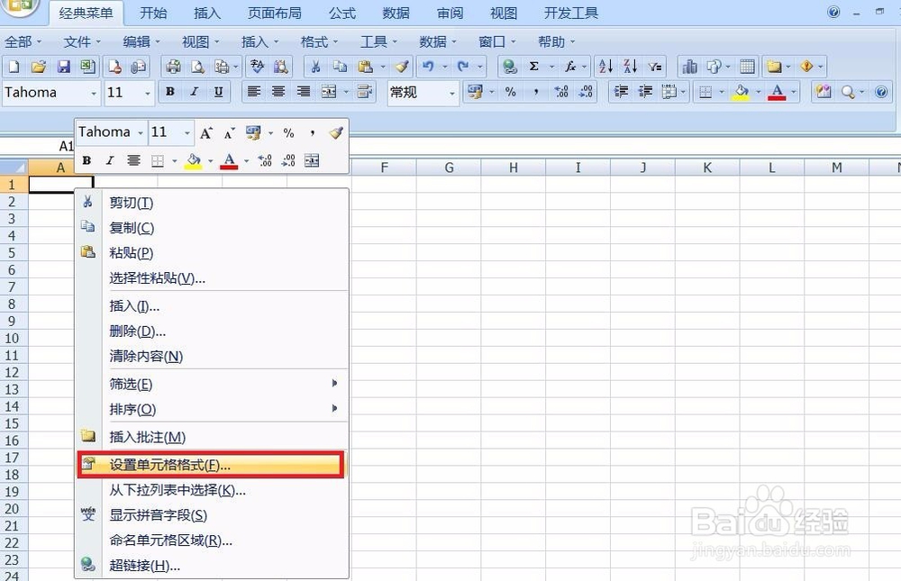Click the Sort Ascending icon

pyautogui.click(x=607, y=66)
